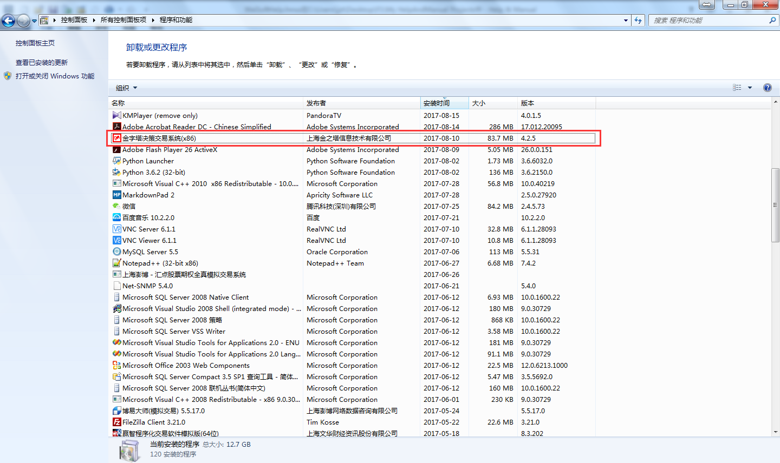Click the change view layout icon
Viewport: 780px width, 463px height.
[x=737, y=88]
